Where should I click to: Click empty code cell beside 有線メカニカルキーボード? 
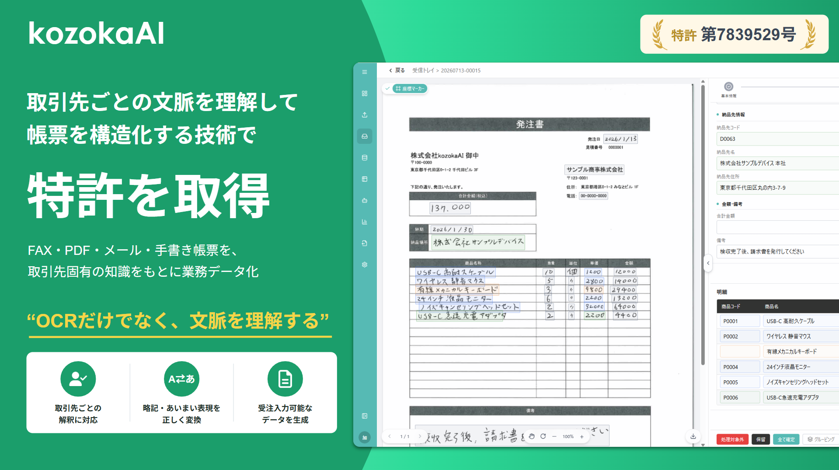coord(740,352)
